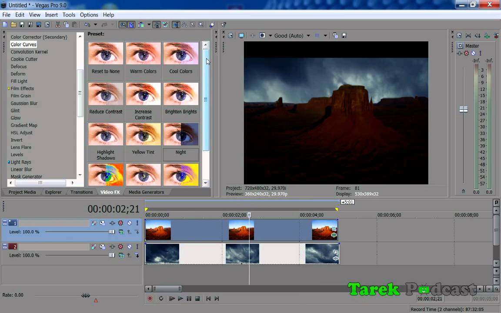Image resolution: width=501 pixels, height=313 pixels.
Task: Toggle Enable Snapping in the toolbar
Action: point(123,25)
